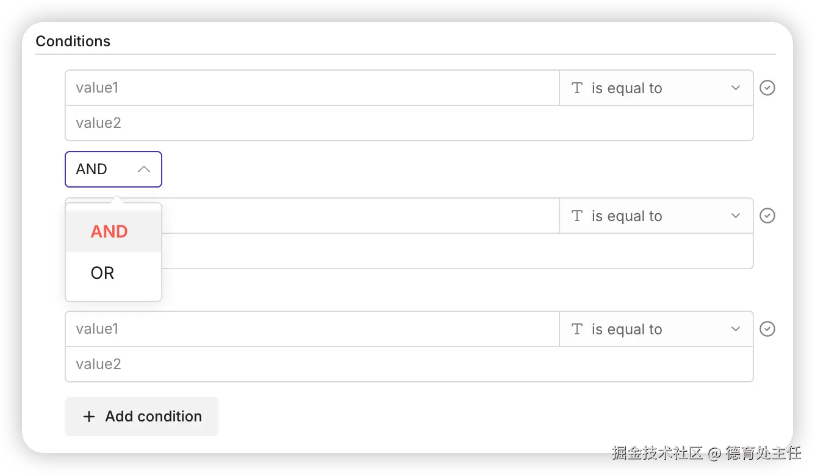Open second condition's "is equal to" dropdown
Image resolution: width=815 pixels, height=475 pixels.
click(735, 216)
